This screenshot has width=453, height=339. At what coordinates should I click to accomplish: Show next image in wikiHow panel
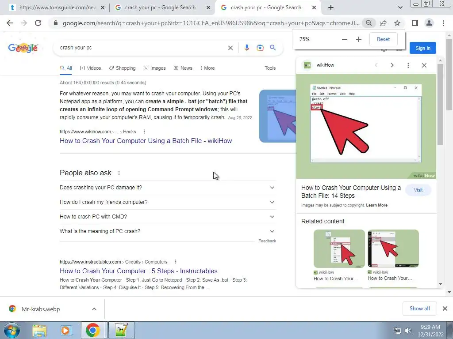[392, 65]
